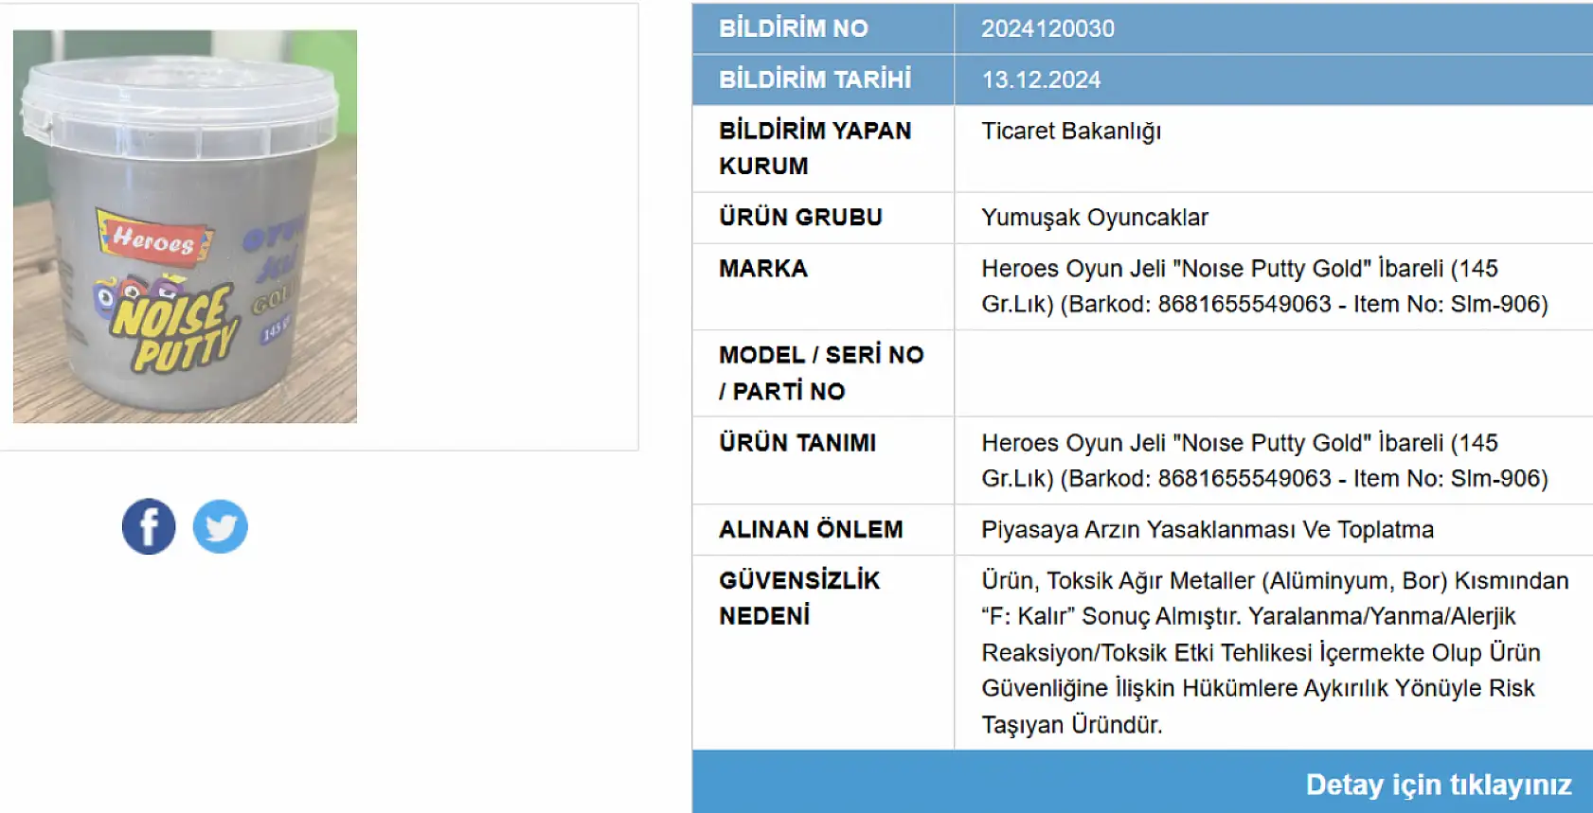Click the 'BİLDİRİM YAPAN KURUM' label
The height and width of the screenshot is (813, 1593).
point(814,148)
